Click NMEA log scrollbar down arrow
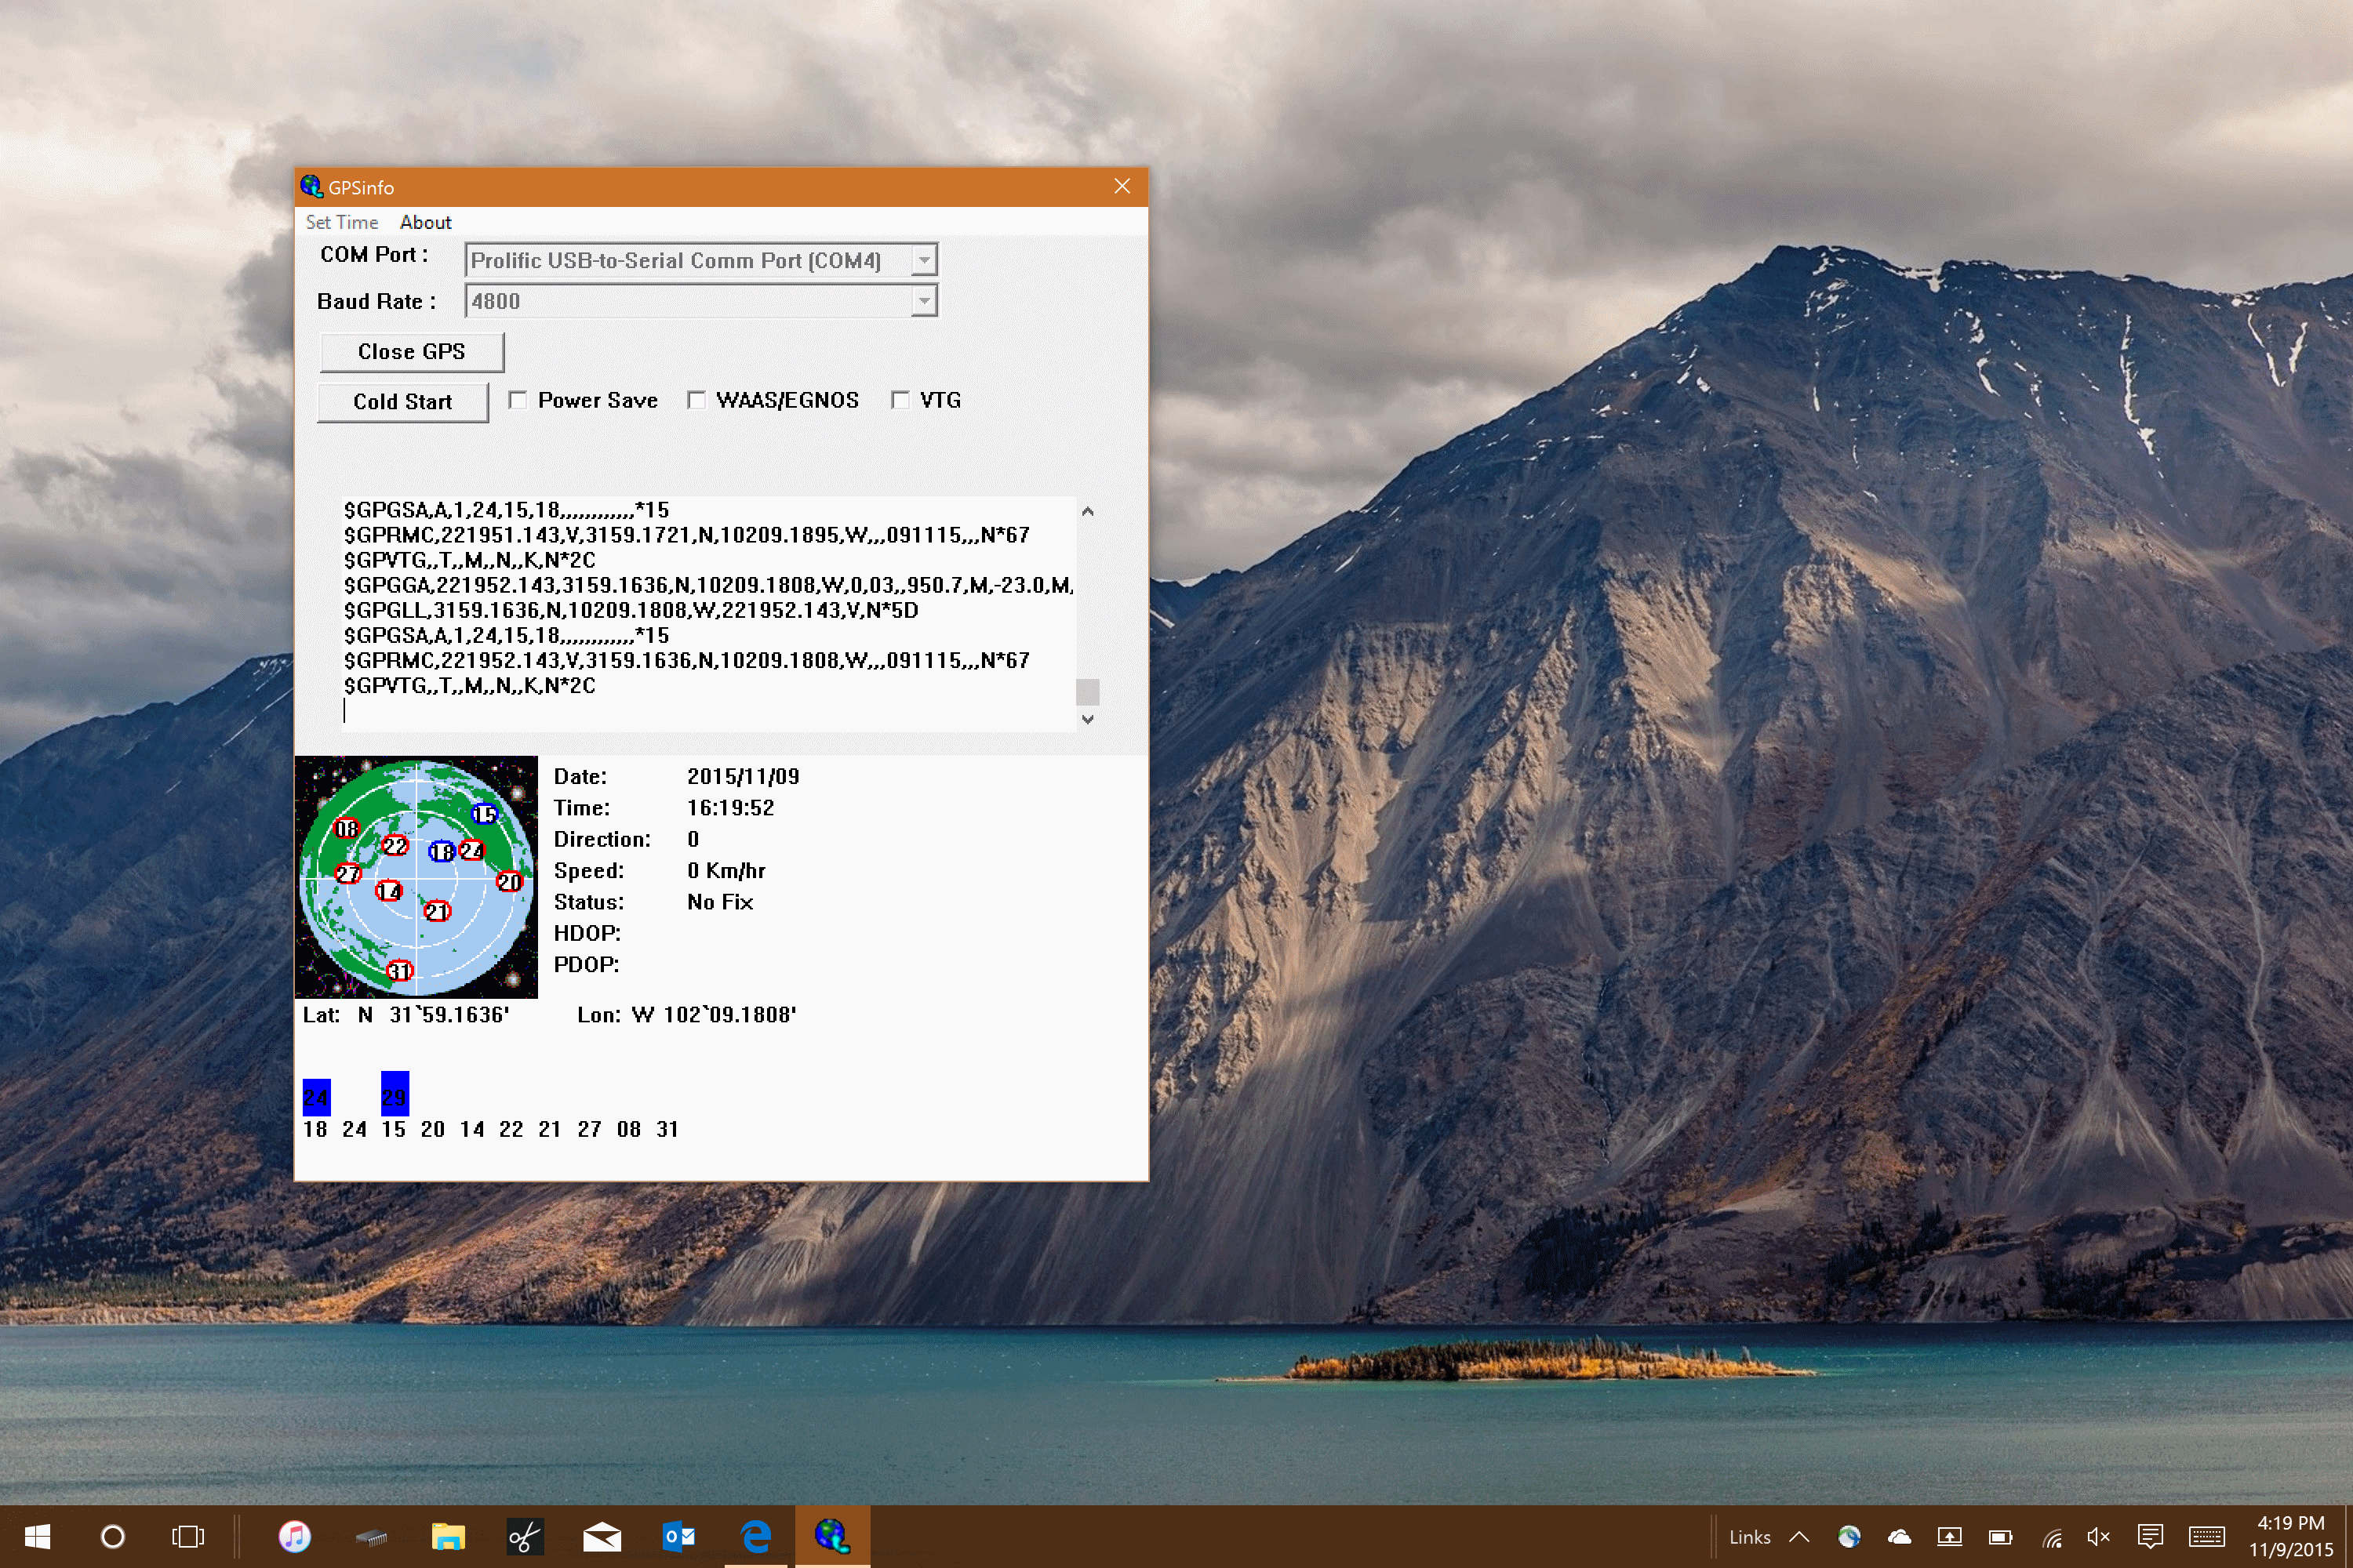This screenshot has width=2353, height=1568. pyautogui.click(x=1087, y=719)
